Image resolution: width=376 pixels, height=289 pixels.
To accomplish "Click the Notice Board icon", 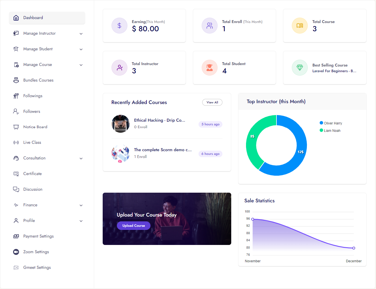I will [x=16, y=127].
